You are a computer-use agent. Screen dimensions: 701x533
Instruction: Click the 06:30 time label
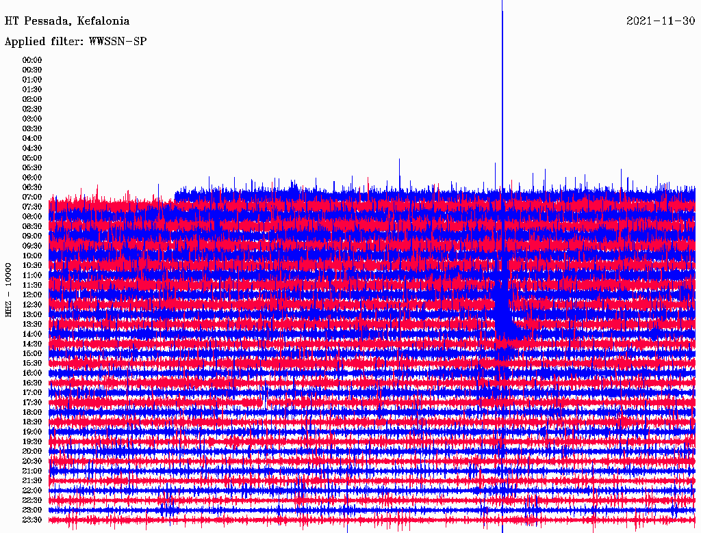(32, 187)
